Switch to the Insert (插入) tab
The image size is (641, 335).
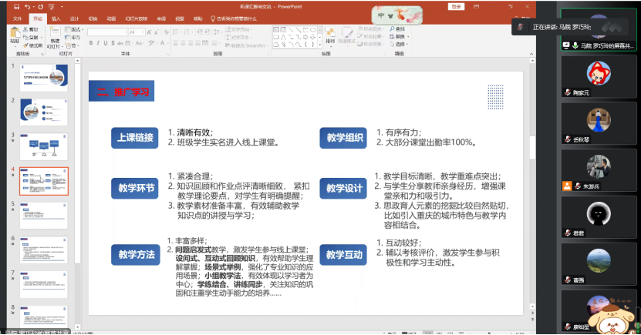[x=56, y=17]
